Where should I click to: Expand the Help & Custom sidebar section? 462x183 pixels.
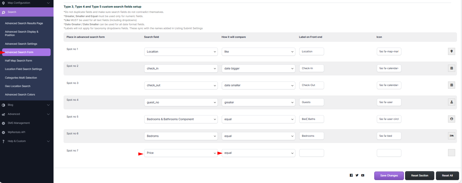click(x=26, y=141)
